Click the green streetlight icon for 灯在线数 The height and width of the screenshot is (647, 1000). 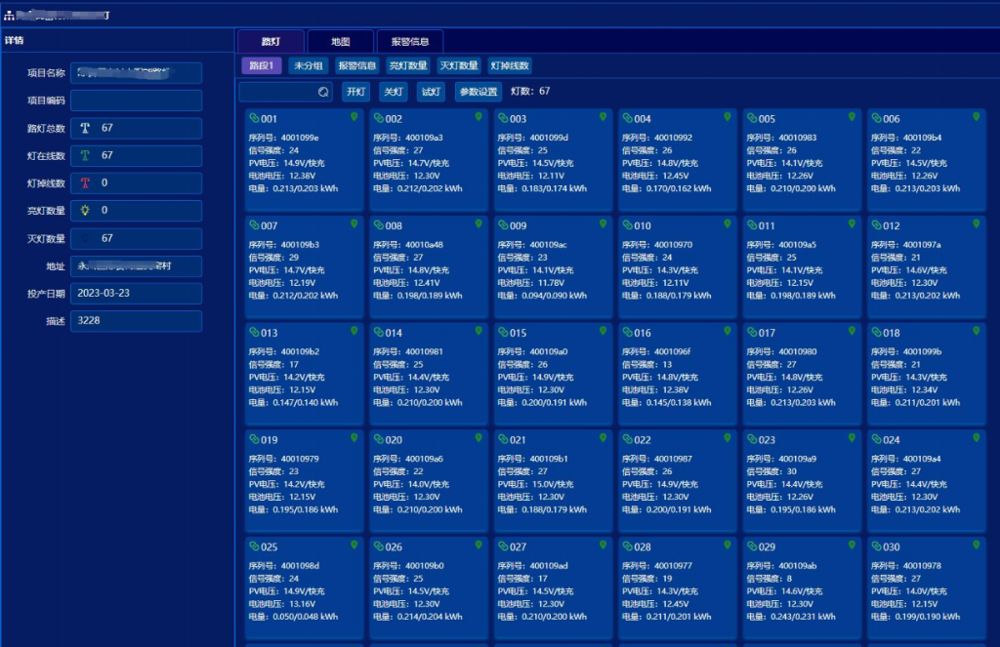point(85,155)
